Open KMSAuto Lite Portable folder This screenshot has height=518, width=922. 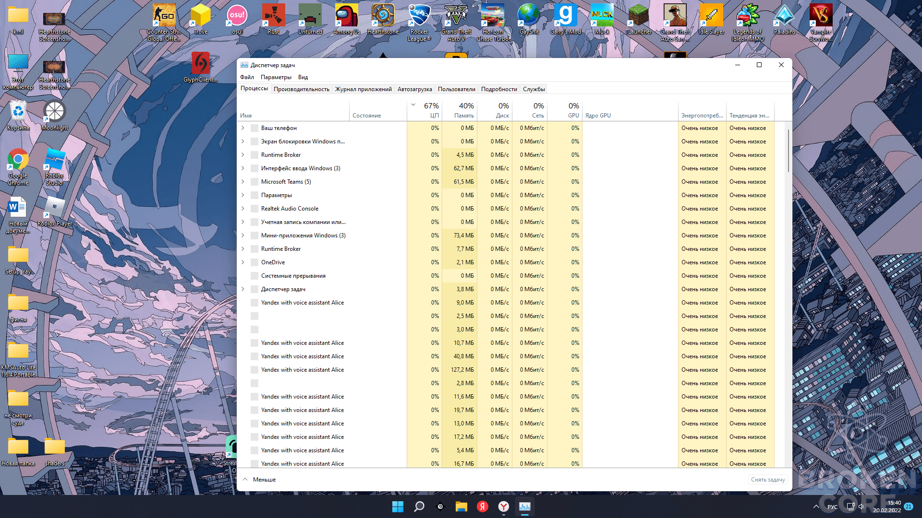(x=18, y=359)
